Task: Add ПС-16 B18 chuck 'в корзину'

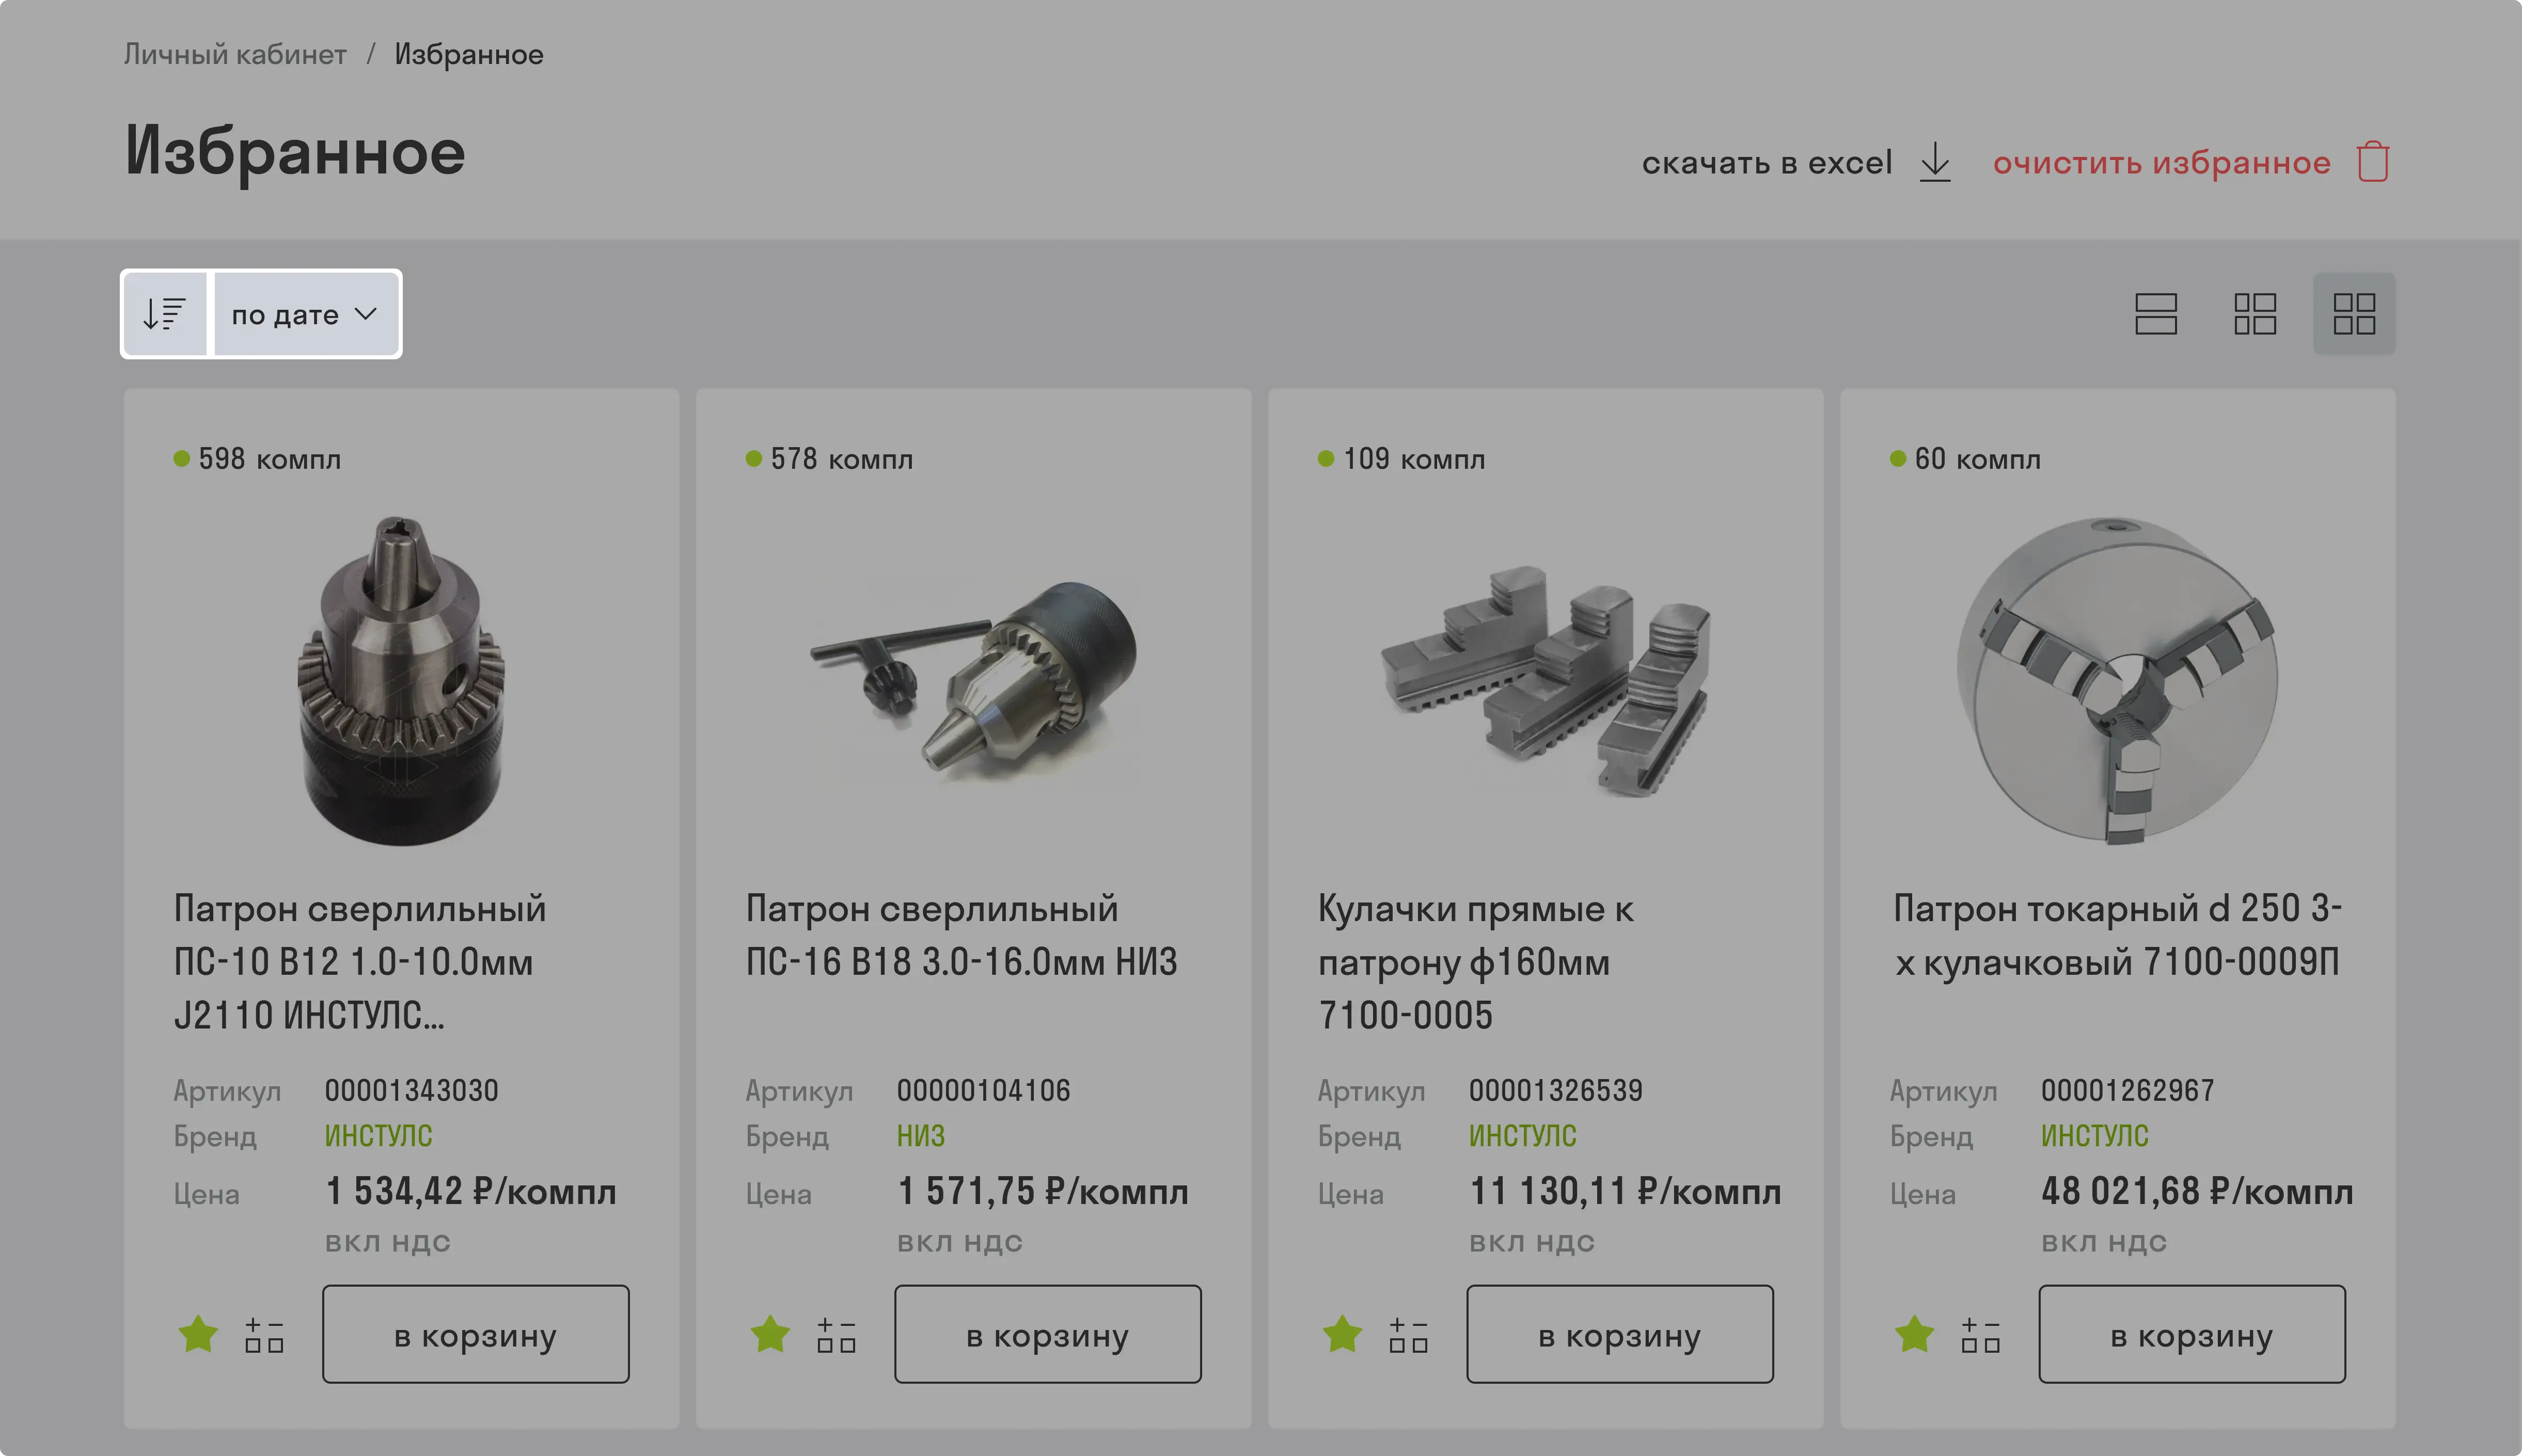Action: click(1048, 1334)
